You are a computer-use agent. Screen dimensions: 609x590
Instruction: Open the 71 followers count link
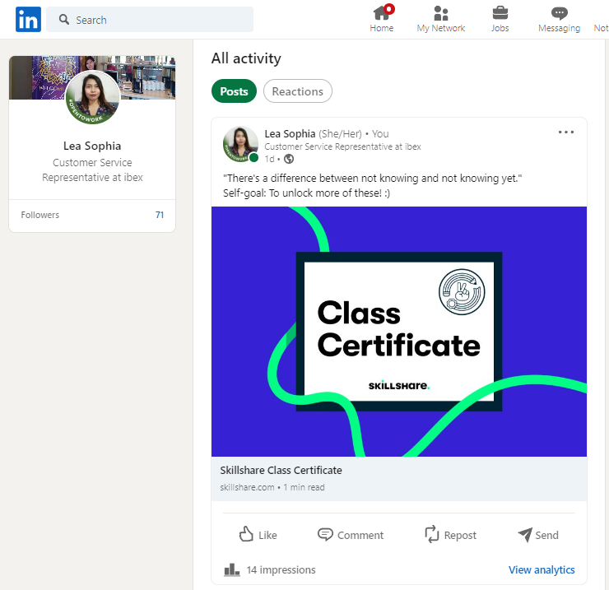(x=160, y=215)
